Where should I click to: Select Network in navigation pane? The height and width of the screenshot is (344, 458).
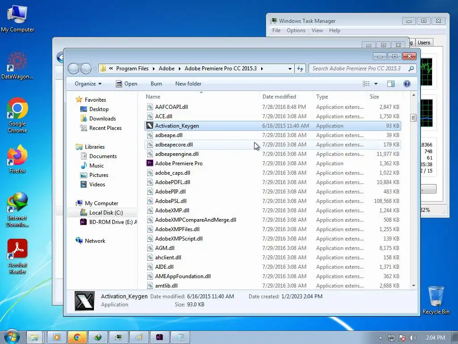[90, 241]
